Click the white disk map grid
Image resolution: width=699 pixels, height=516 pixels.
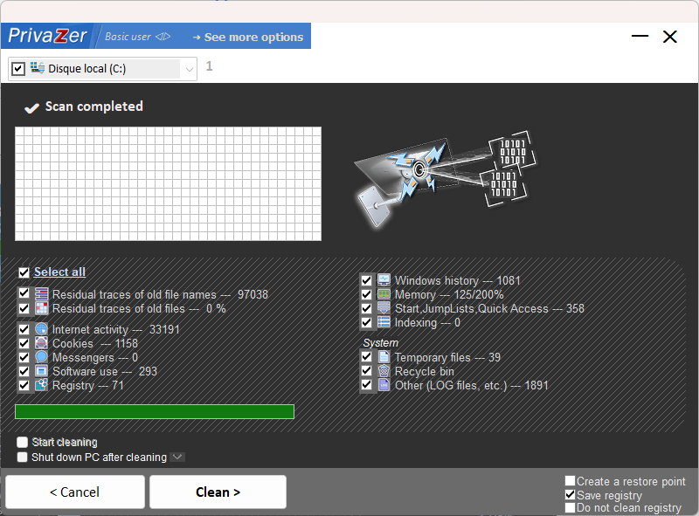tap(168, 183)
